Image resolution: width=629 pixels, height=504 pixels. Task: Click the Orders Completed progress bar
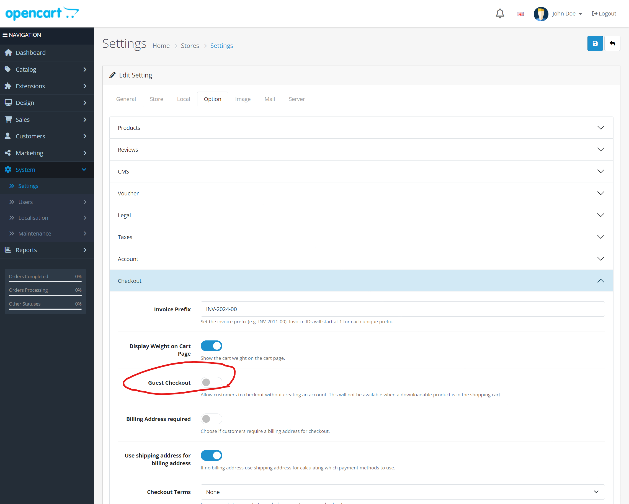[45, 281]
